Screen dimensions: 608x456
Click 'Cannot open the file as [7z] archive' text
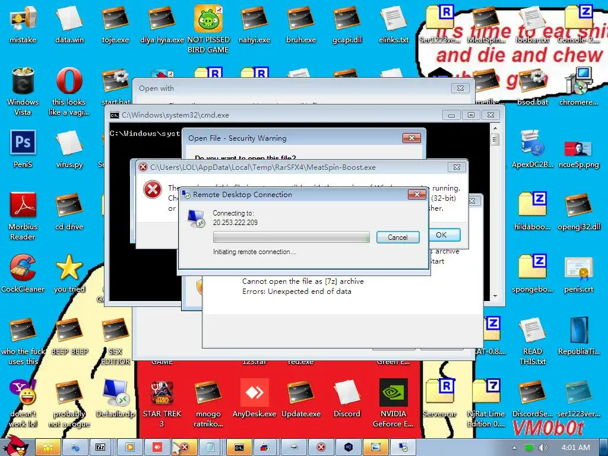(x=303, y=281)
